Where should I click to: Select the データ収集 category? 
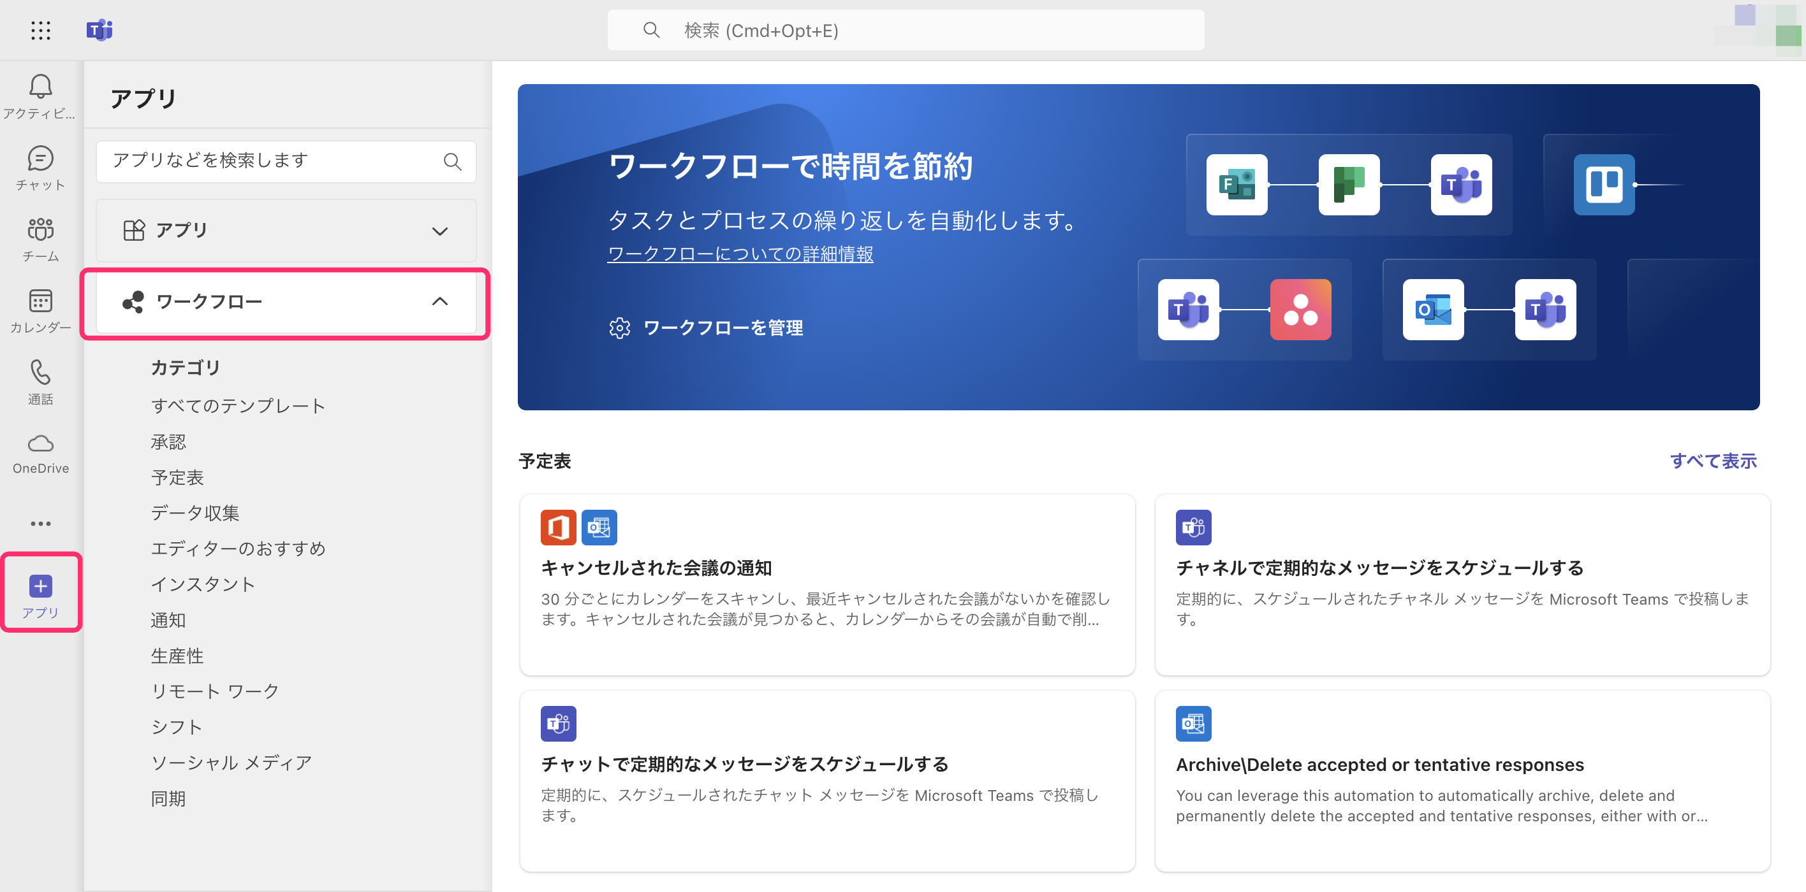pyautogui.click(x=195, y=513)
